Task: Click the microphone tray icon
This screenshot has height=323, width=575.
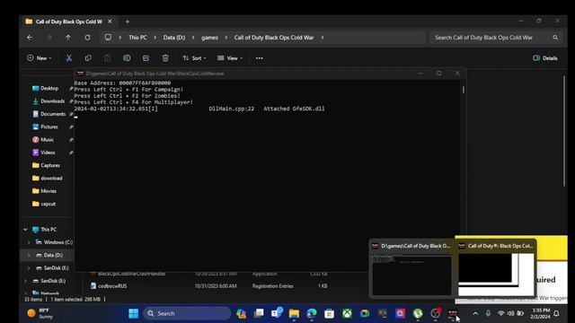Action: tap(488, 313)
